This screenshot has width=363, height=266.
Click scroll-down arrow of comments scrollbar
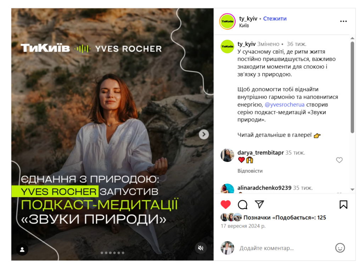(352, 190)
